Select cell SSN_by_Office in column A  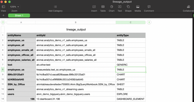click(x=21, y=84)
